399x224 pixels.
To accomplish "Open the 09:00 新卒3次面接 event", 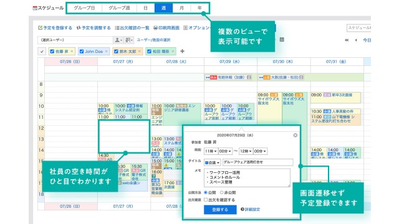I will [335, 97].
